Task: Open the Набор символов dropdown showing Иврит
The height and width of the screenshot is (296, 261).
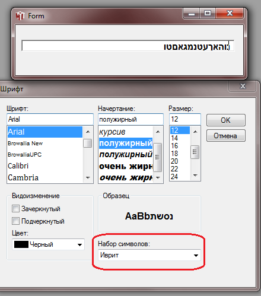Action: click(149, 255)
